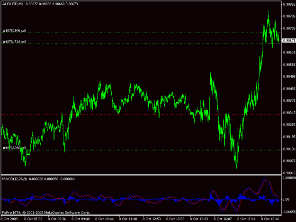296x222 pixels.
Task: Click price axis value 0.90555
Action: [289, 64]
